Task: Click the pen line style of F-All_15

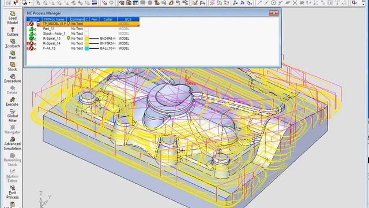Action: 94,49
